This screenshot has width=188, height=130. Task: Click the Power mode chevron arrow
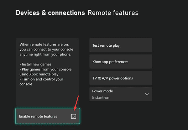point(147,94)
